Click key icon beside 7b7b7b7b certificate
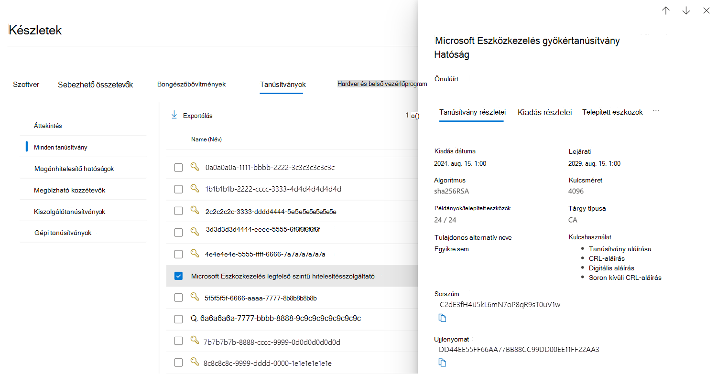This screenshot has width=717, height=374. click(194, 341)
